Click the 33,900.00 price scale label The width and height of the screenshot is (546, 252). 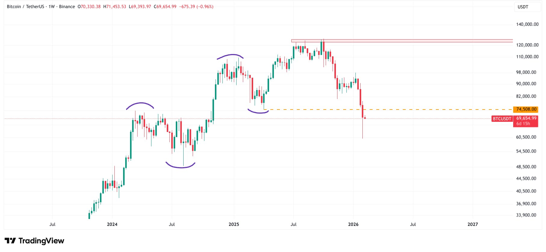526,215
